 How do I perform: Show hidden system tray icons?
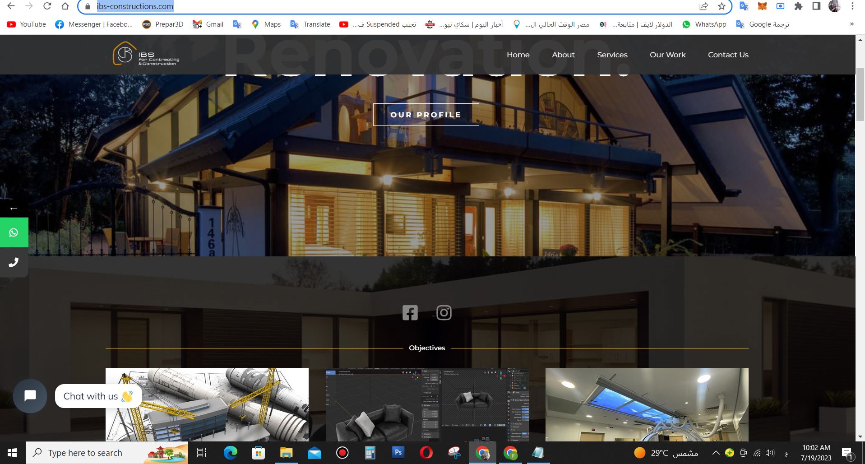point(716,453)
